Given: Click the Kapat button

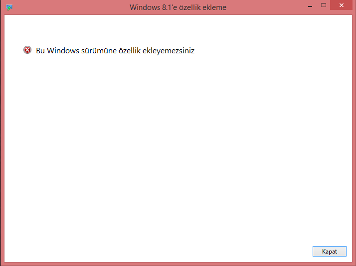Looking at the screenshot, I should [330, 251].
